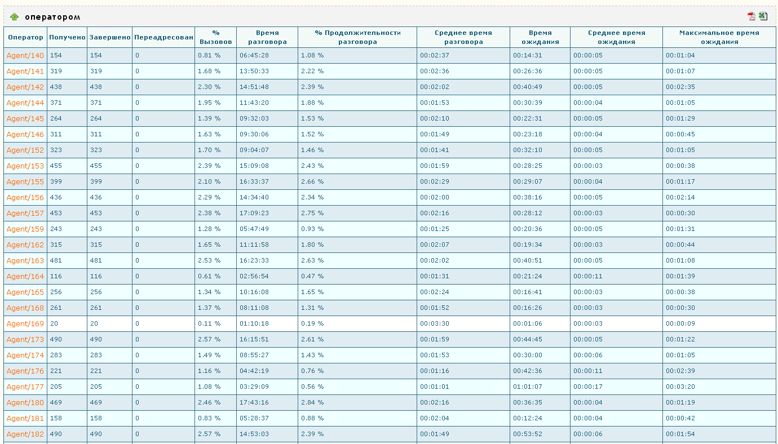Click Среднее время ожидания header
The height and width of the screenshot is (444, 778).
tap(616, 37)
